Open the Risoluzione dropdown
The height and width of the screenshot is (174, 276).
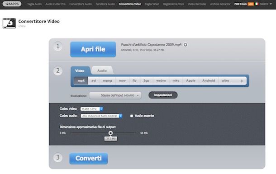(115, 95)
